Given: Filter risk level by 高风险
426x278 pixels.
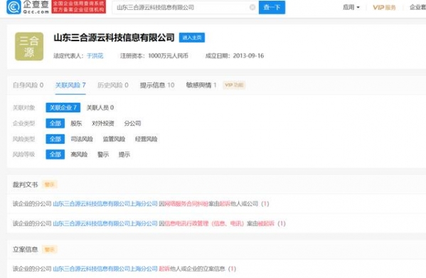Looking at the screenshot, I should [x=79, y=154].
